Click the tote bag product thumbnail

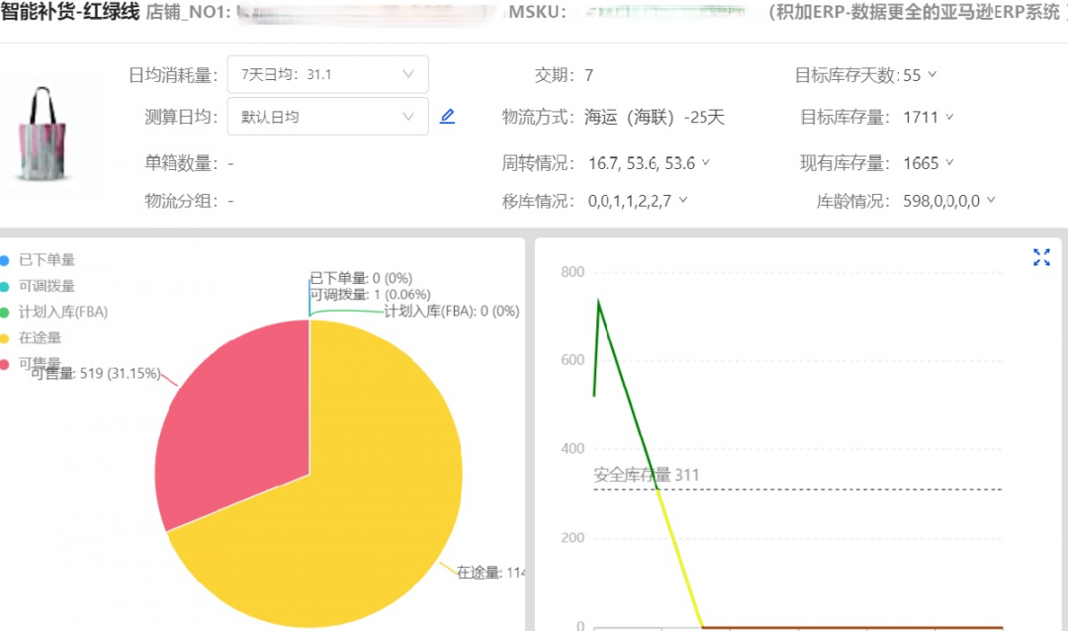coord(44,134)
